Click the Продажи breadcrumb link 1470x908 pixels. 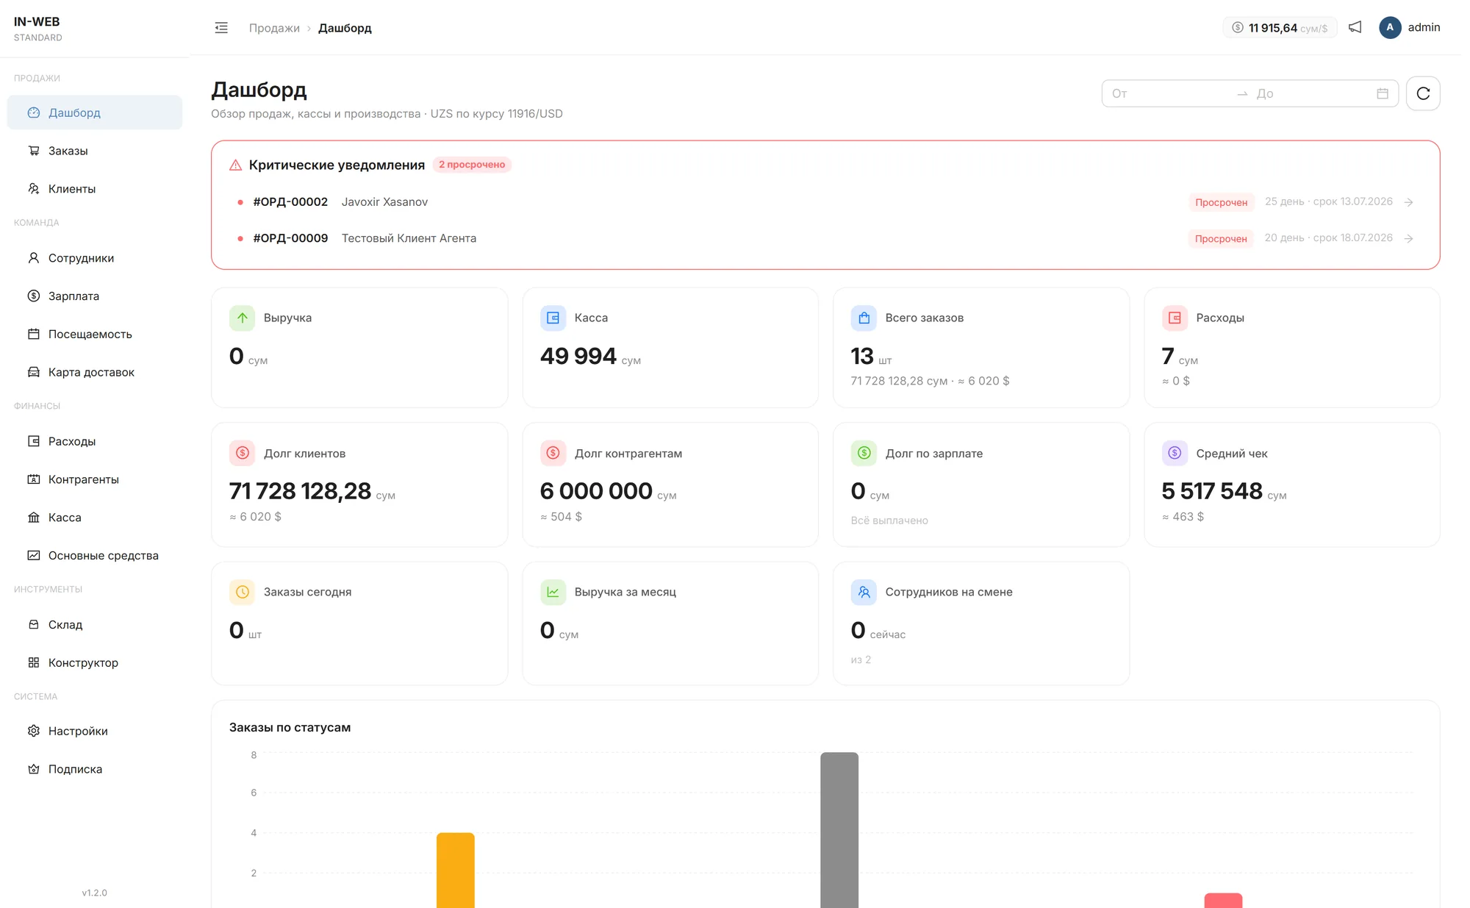[x=274, y=28]
